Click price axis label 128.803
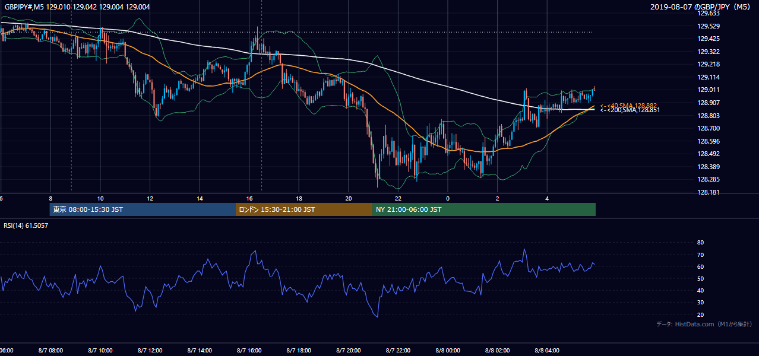The width and height of the screenshot is (759, 356). coord(709,116)
